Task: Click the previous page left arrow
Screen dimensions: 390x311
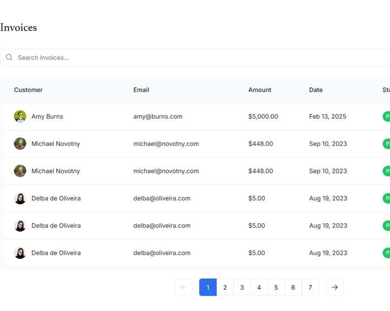Action: click(183, 287)
